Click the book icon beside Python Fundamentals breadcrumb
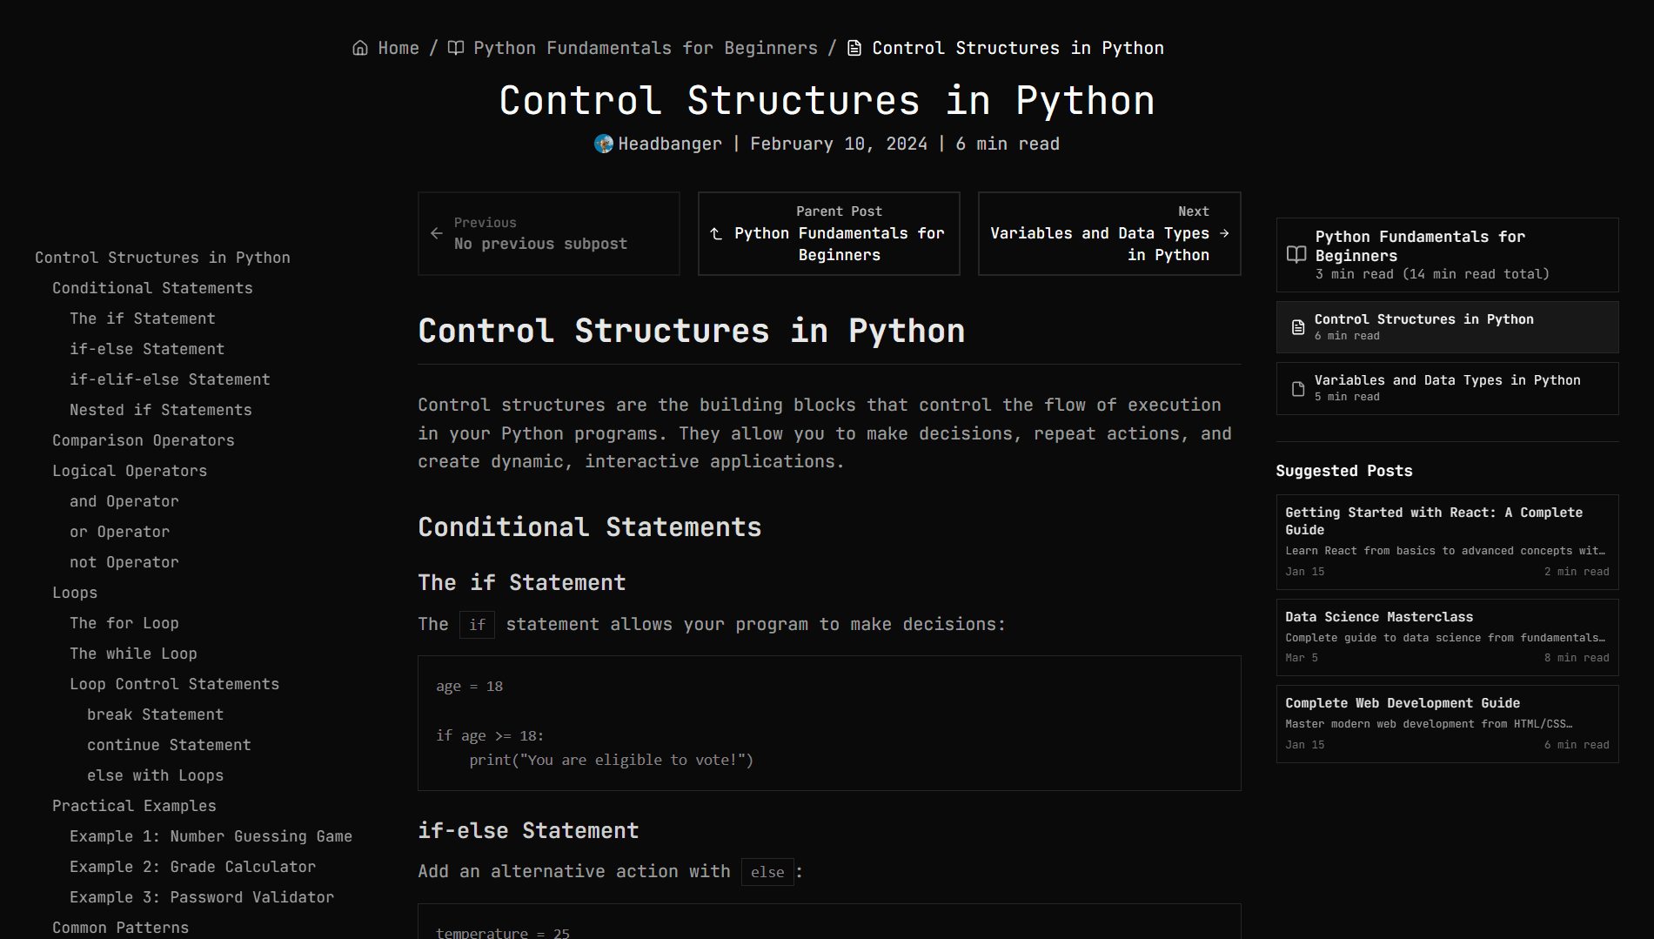The image size is (1654, 939). pyautogui.click(x=456, y=48)
